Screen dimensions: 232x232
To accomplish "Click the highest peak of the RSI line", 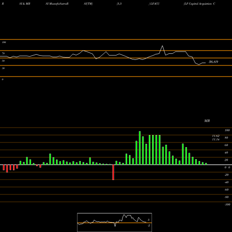I will [x=162, y=46].
